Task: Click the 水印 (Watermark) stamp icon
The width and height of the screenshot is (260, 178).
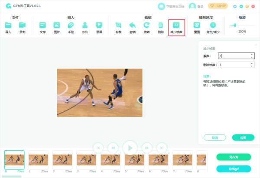Action: click(x=85, y=26)
